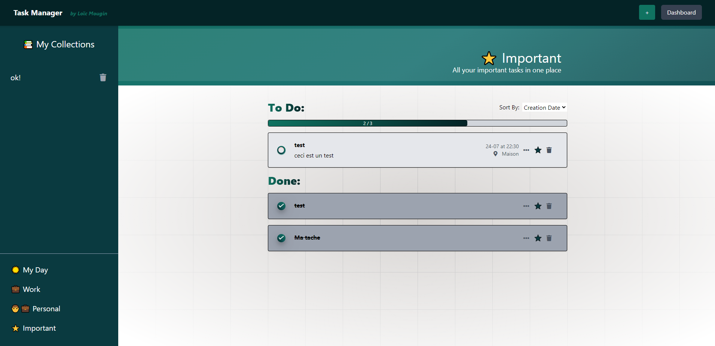715x346 pixels.
Task: Click the My Collections books icon
Action: 28,44
